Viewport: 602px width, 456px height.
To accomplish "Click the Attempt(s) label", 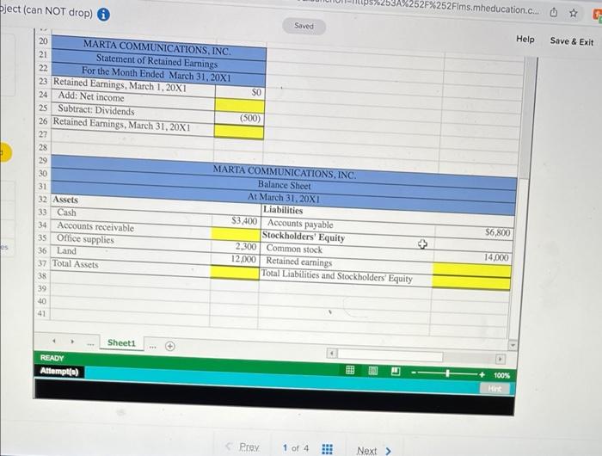I will pyautogui.click(x=59, y=371).
